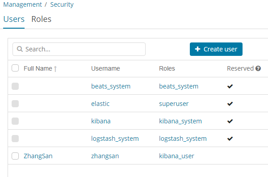Open the superuser role link
268x177 pixels.
click(174, 104)
